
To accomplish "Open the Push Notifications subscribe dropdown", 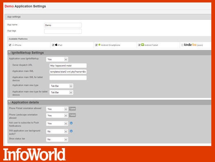I will (x=57, y=123).
